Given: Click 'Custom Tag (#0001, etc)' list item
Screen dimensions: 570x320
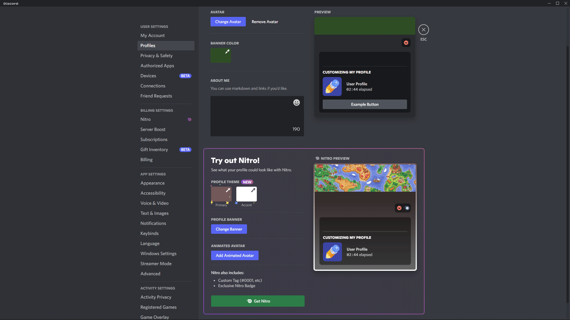Looking at the screenshot, I should tap(240, 280).
